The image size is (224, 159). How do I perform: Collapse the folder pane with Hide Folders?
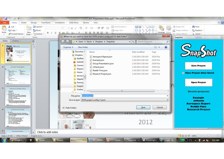click(69, 108)
